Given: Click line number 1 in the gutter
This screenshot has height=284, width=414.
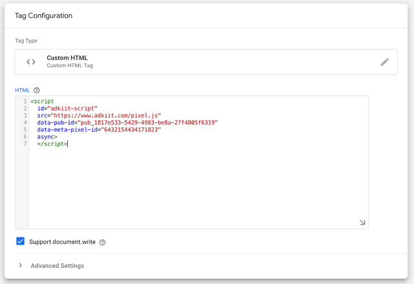Looking at the screenshot, I should [x=25, y=102].
